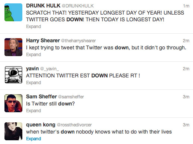
Task: Expand DRUNK HULK's tweet
Action: [34, 27]
